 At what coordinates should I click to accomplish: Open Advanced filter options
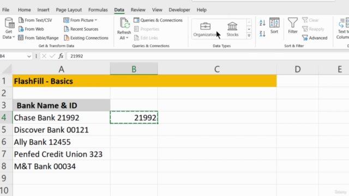click(x=315, y=38)
